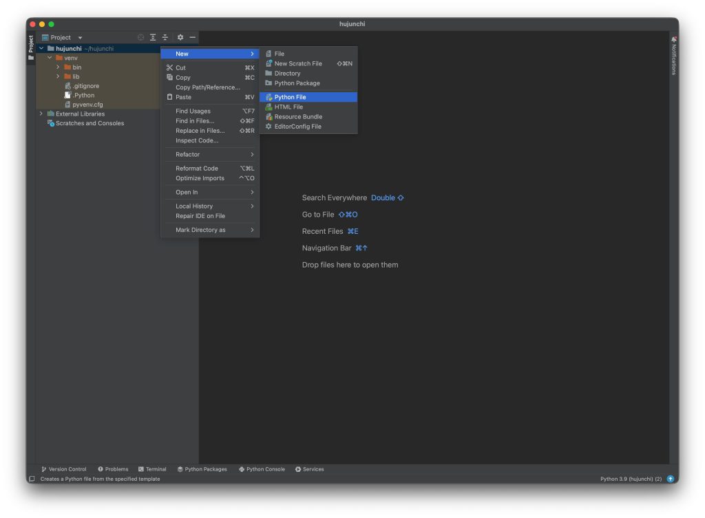This screenshot has width=705, height=518.
Task: Select HTML File from New submenu
Action: 288,107
